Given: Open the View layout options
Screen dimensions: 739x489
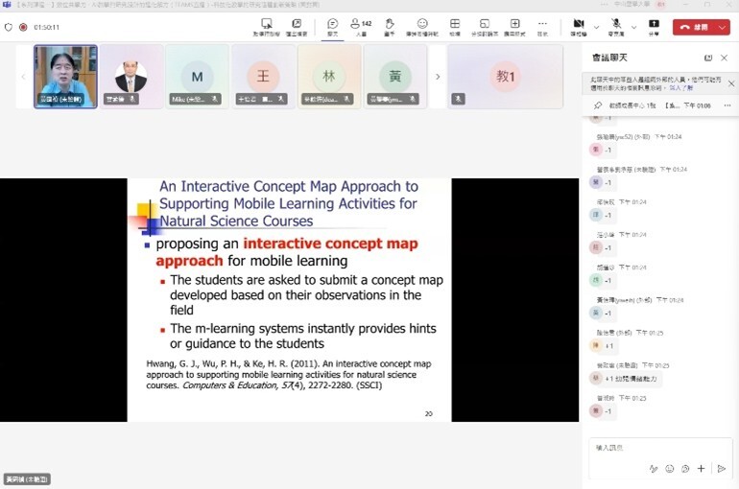Looking at the screenshot, I should (454, 26).
